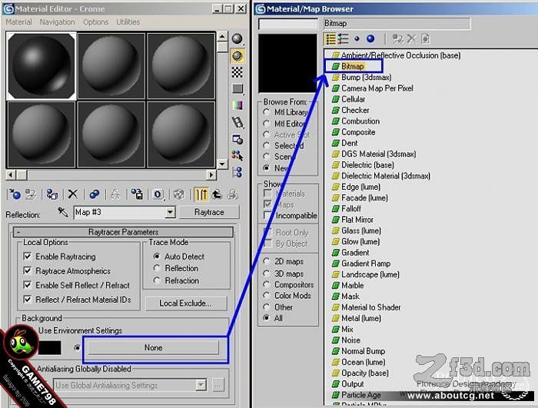Screen dimensions: 538x408
Task: Select the 3D maps radio button
Action: coord(266,274)
